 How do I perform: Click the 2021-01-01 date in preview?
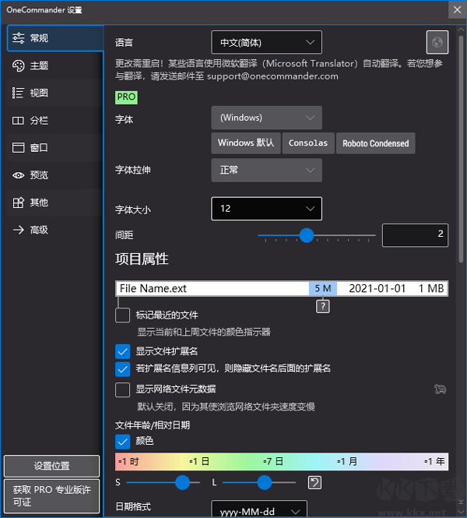coord(377,288)
